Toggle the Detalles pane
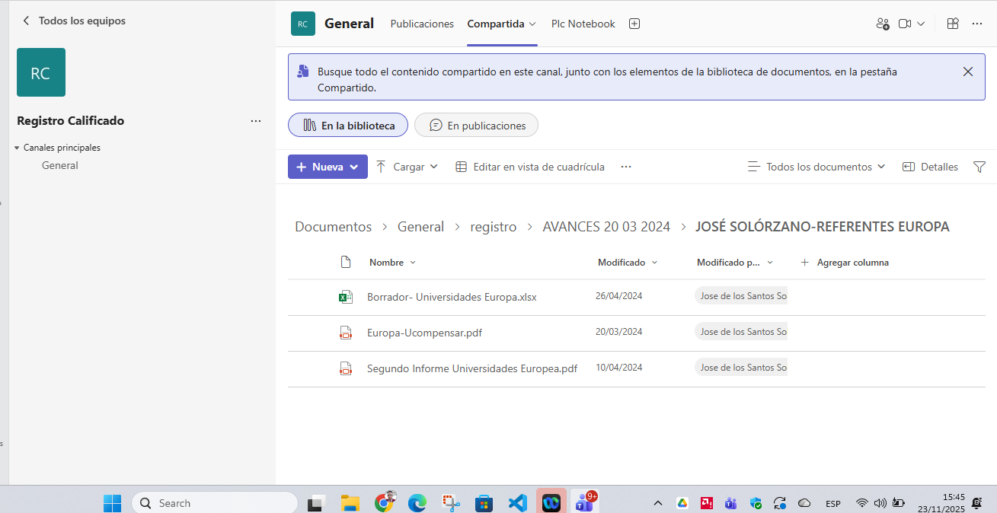 click(930, 167)
